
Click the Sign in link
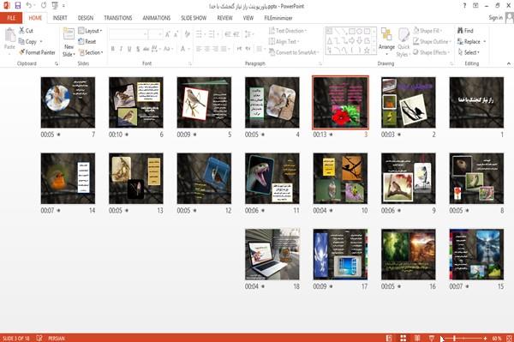(x=495, y=18)
